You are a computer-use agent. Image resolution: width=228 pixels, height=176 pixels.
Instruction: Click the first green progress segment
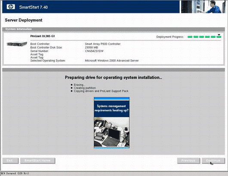pyautogui.click(x=190, y=37)
